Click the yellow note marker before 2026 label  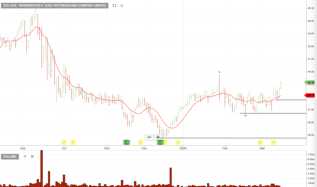point(178,142)
